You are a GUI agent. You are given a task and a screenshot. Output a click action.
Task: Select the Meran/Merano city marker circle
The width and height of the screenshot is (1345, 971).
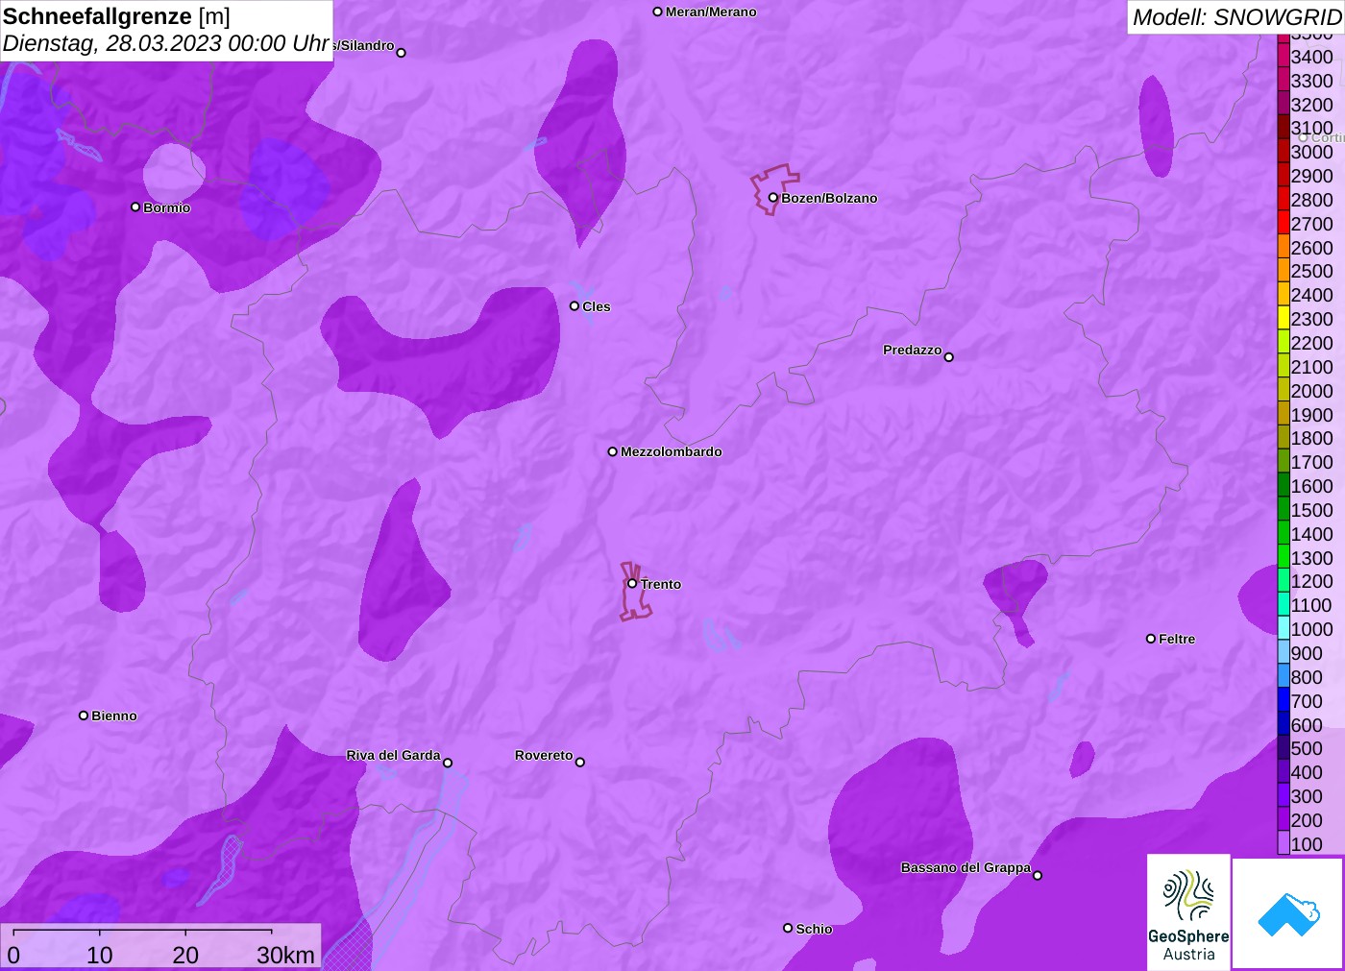pos(657,12)
